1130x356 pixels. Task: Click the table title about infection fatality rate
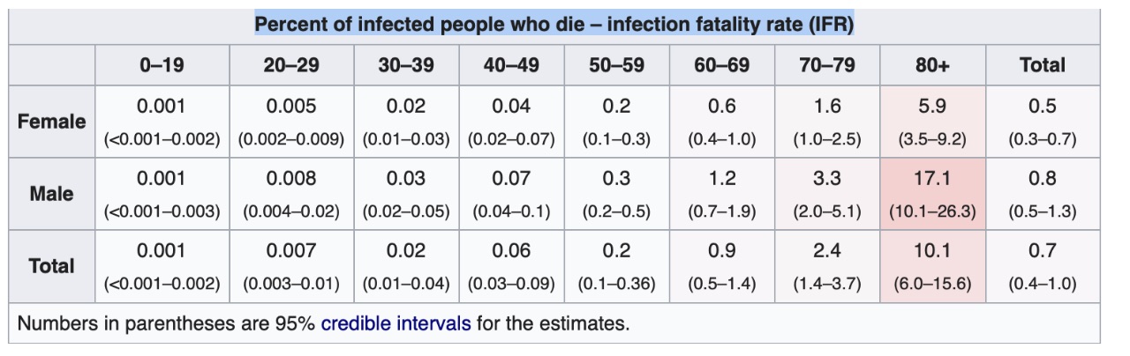coord(554,25)
